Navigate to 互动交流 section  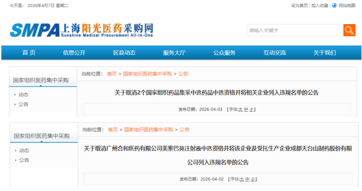pyautogui.click(x=275, y=53)
